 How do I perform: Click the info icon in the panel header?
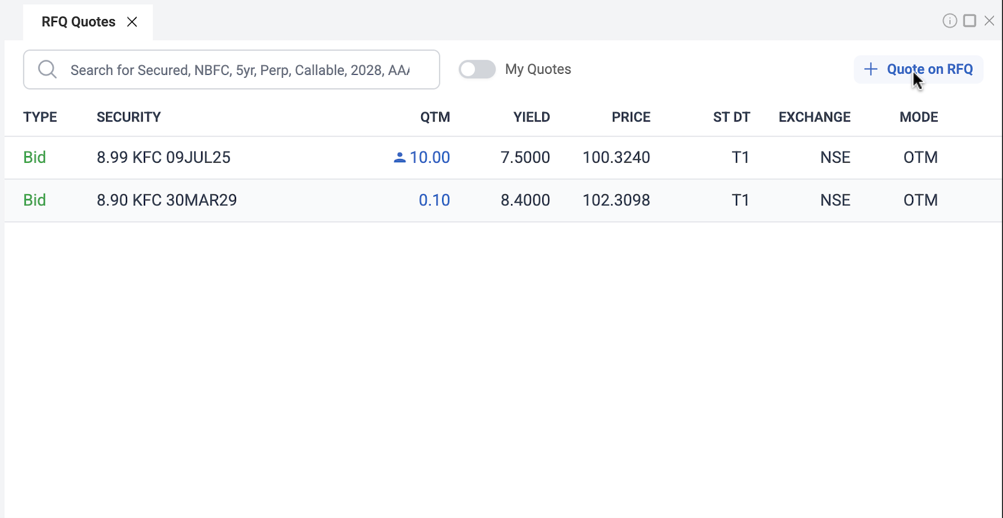coord(950,21)
